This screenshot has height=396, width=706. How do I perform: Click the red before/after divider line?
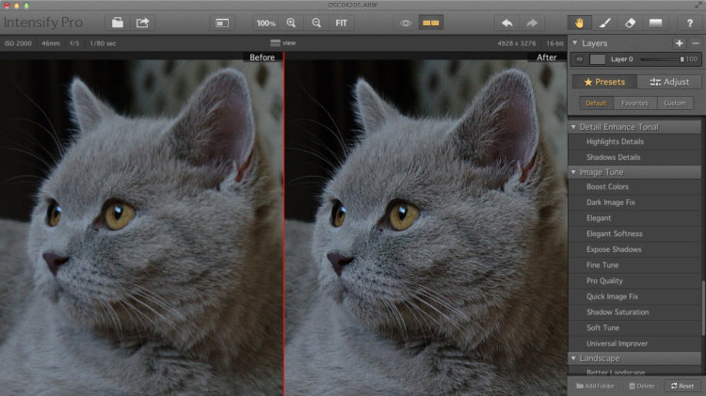(x=283, y=225)
